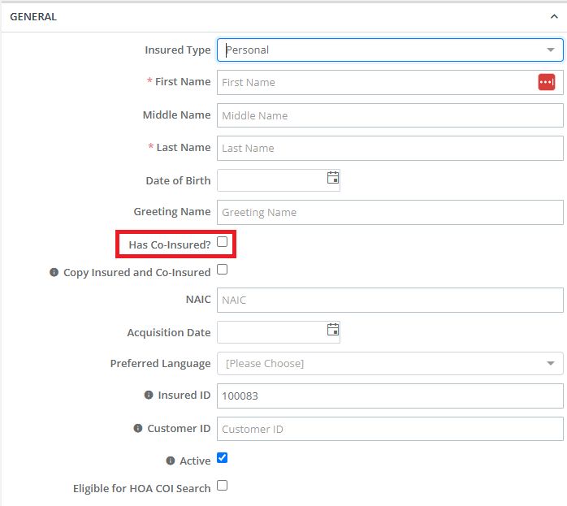Open the Date of Birth calendar picker
The height and width of the screenshot is (506, 567).
pos(333,177)
